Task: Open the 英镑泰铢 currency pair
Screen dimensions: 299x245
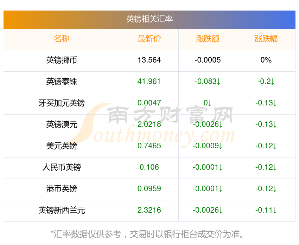Action: pos(62,82)
